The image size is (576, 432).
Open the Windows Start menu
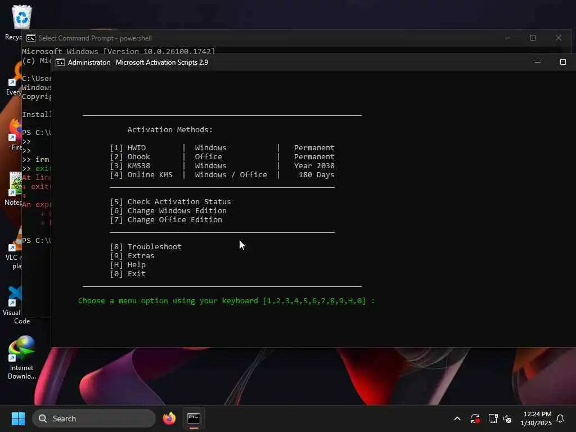18,418
